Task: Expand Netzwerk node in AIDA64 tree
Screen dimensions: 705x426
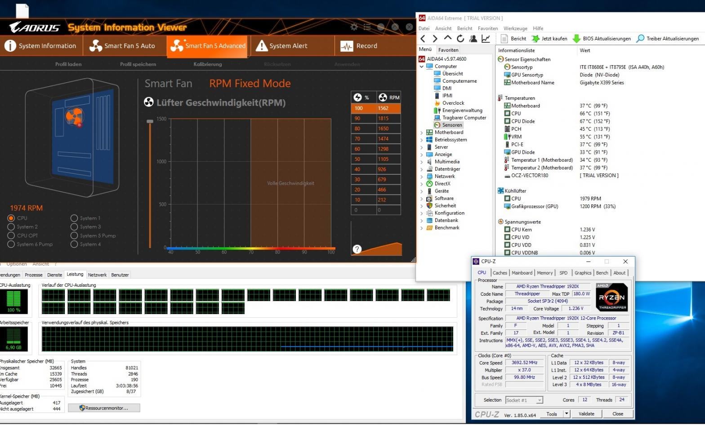Action: [422, 177]
